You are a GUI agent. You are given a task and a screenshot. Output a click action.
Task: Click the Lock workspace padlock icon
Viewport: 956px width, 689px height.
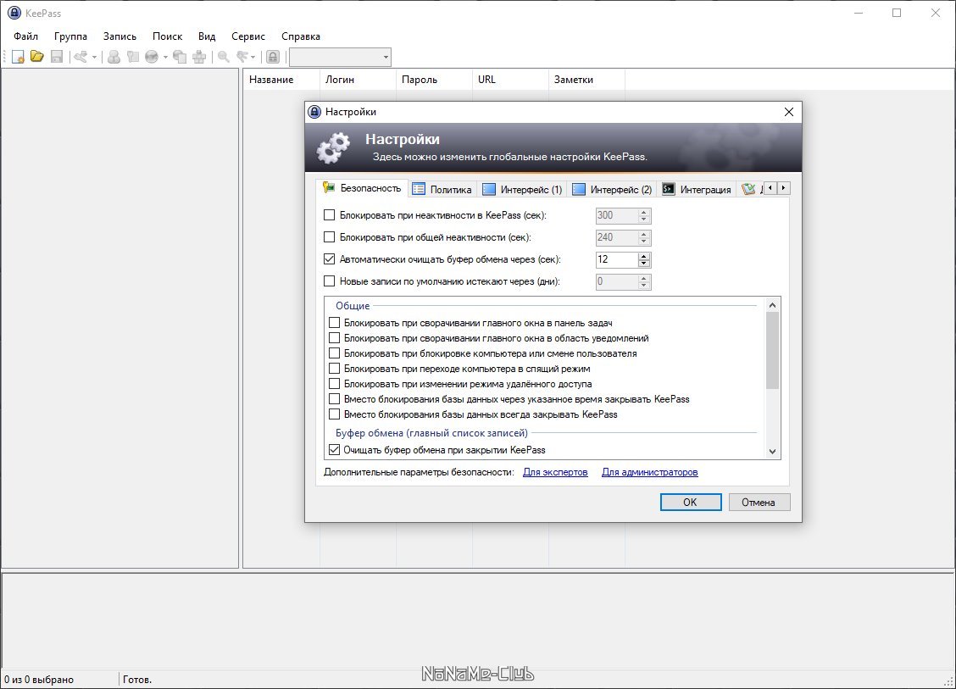point(273,57)
